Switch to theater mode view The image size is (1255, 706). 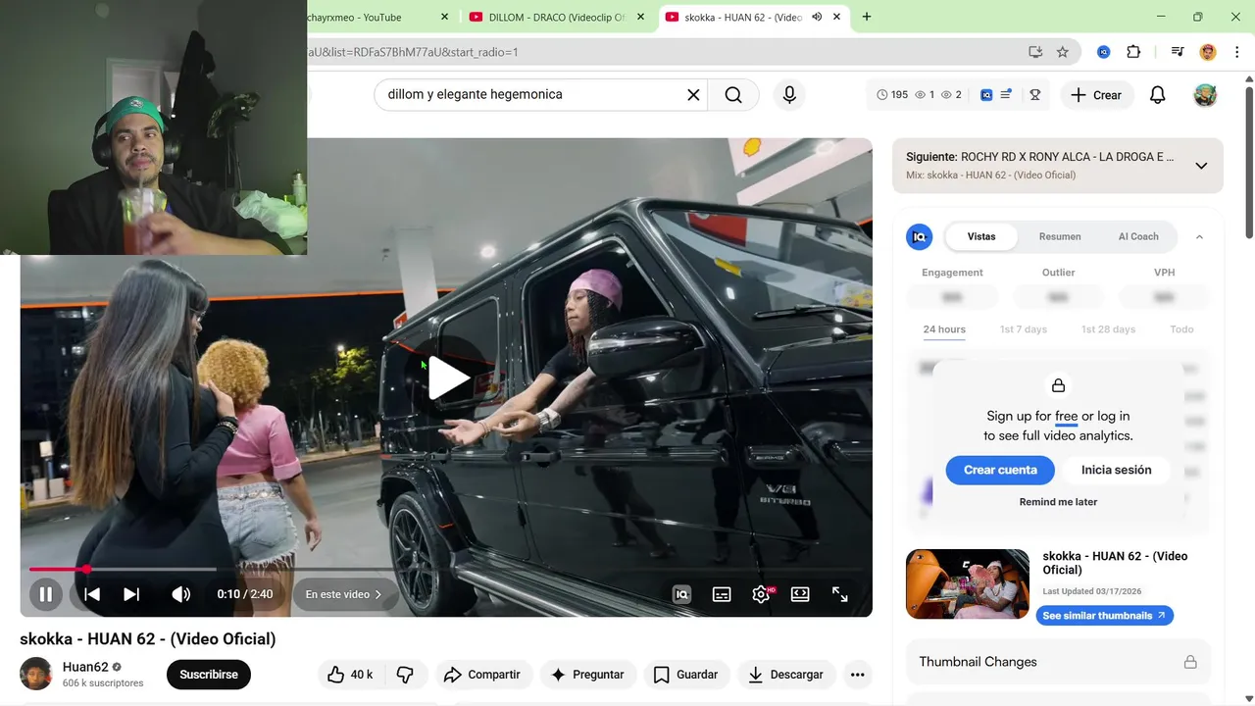tap(800, 594)
